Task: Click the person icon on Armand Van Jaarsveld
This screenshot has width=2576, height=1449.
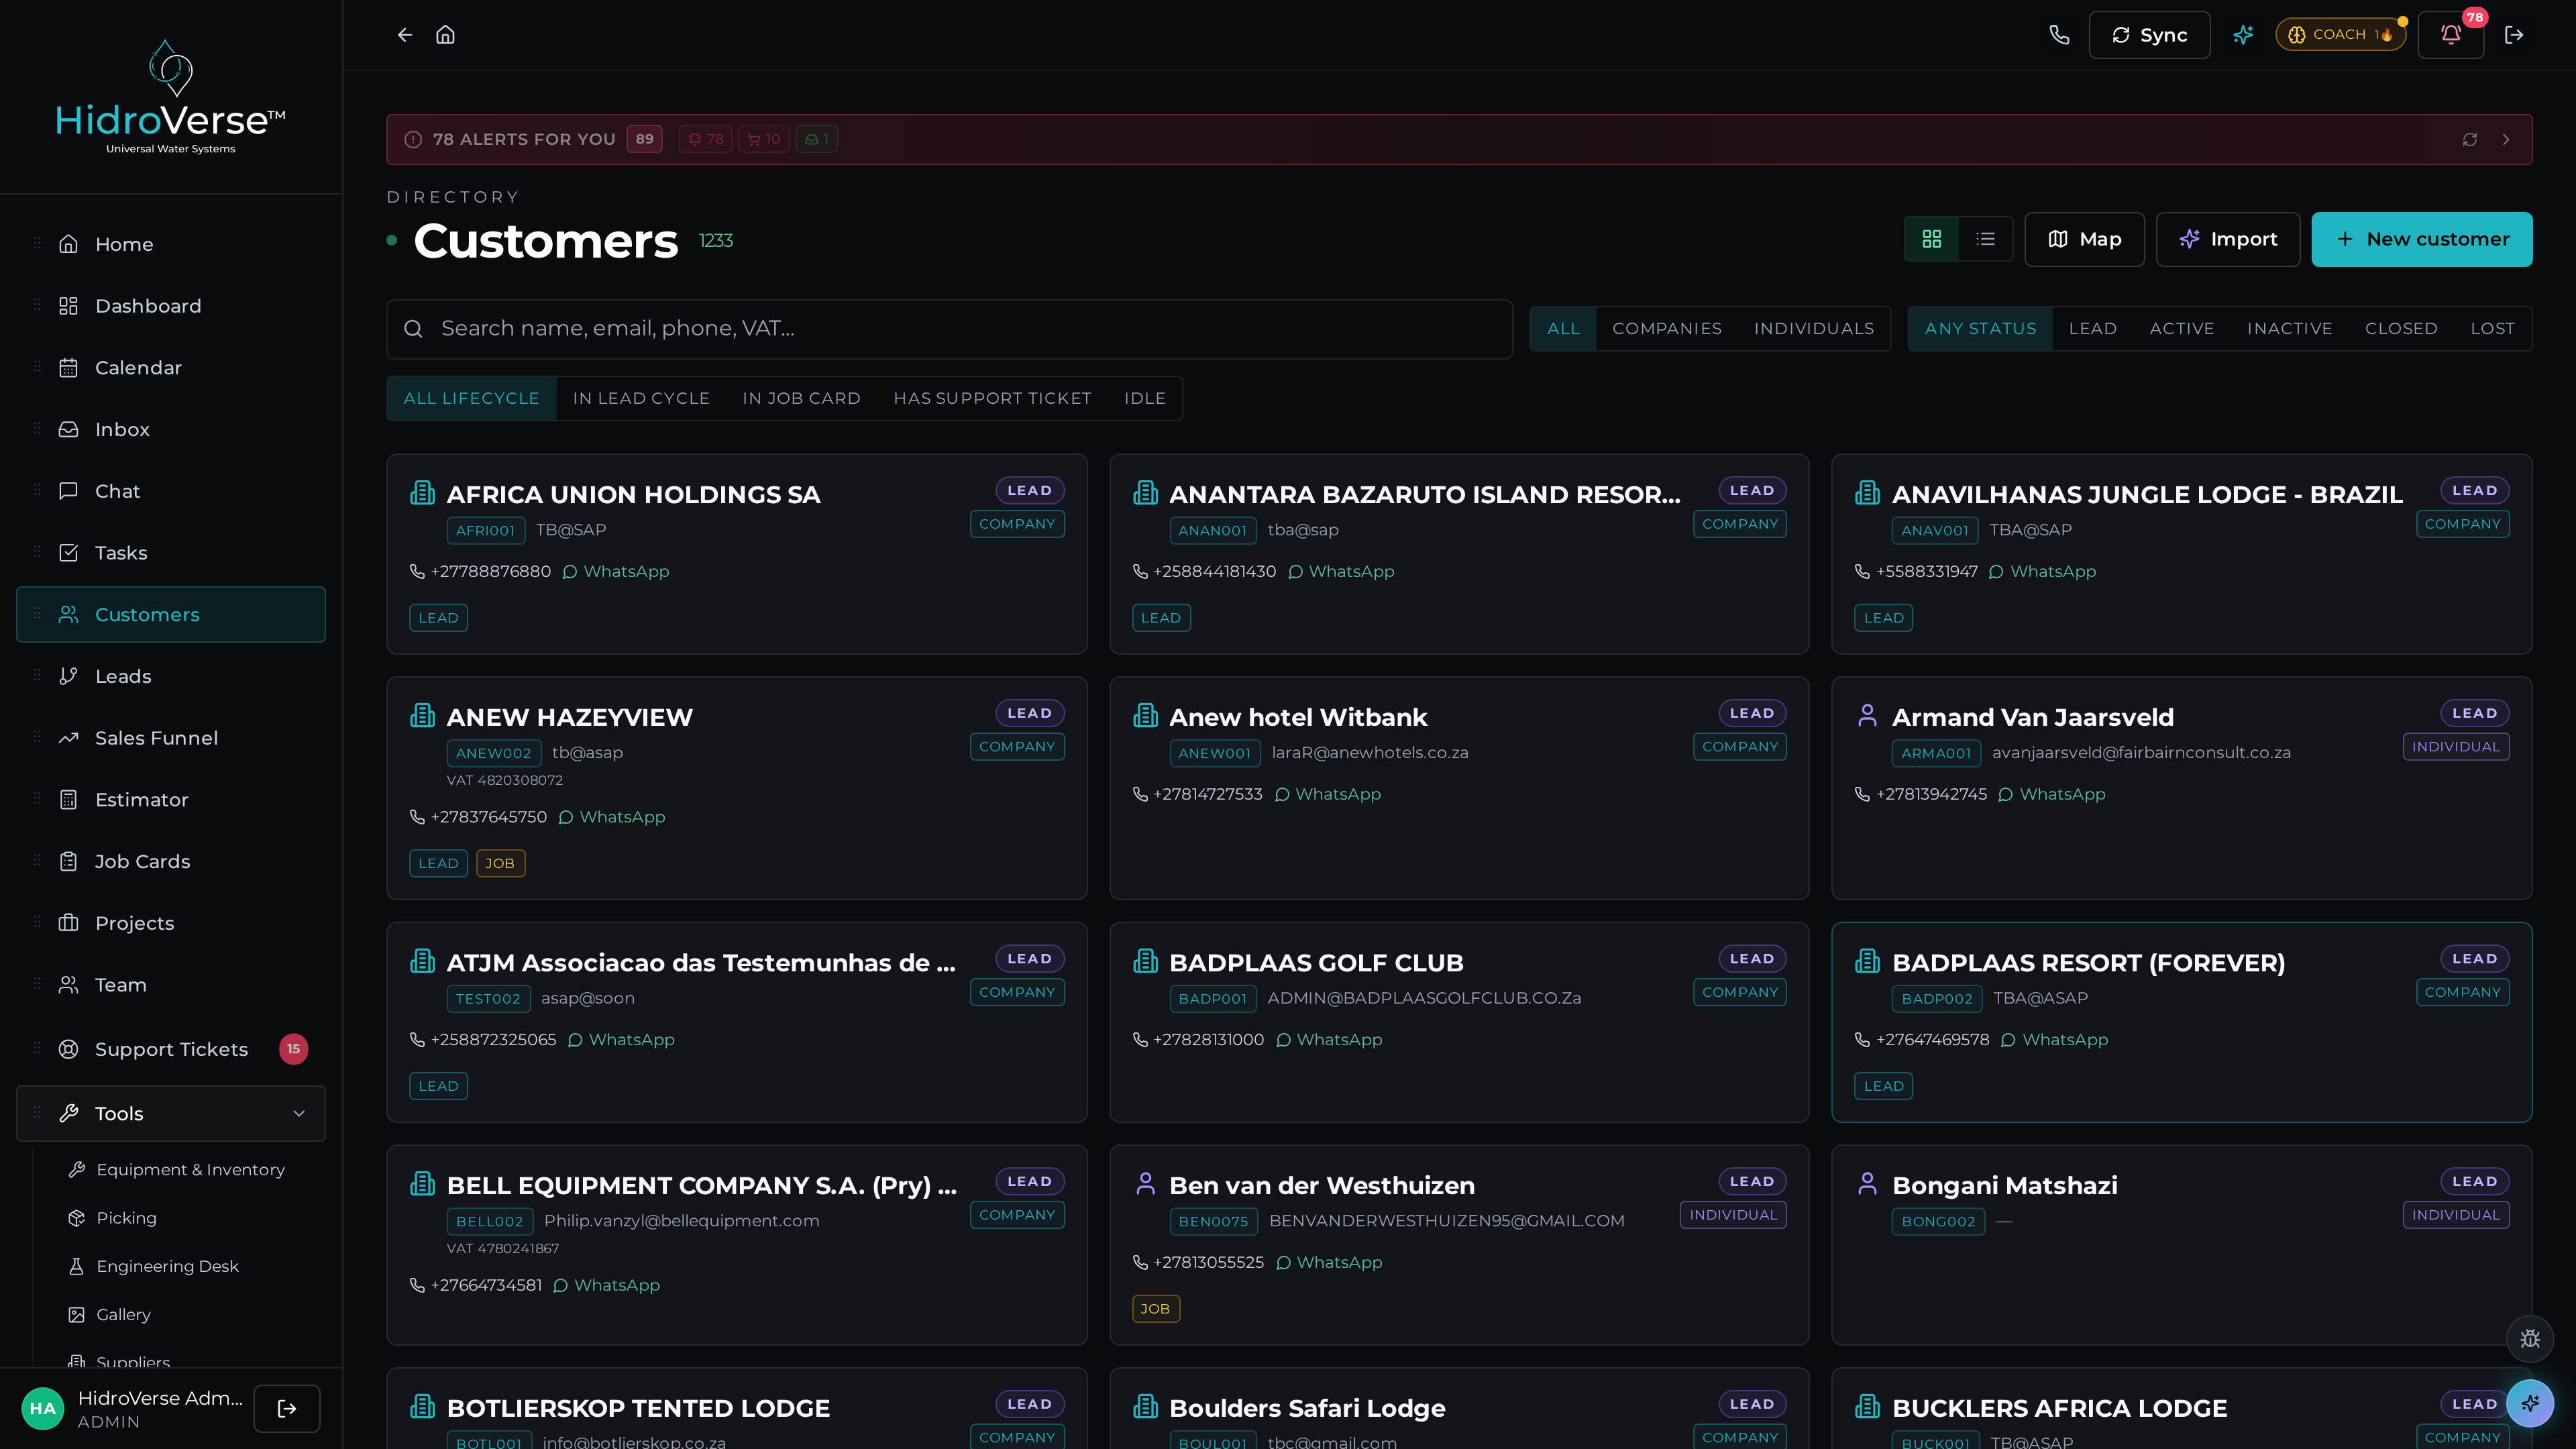Action: click(1867, 716)
